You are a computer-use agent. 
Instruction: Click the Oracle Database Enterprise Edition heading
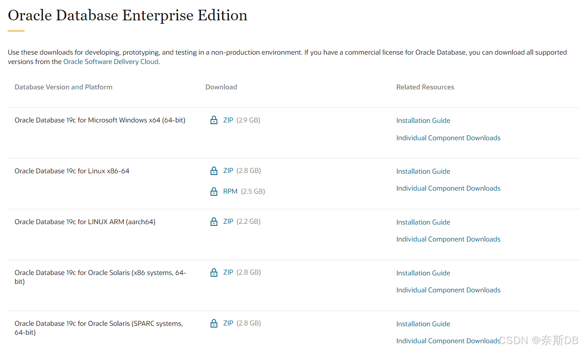point(128,16)
